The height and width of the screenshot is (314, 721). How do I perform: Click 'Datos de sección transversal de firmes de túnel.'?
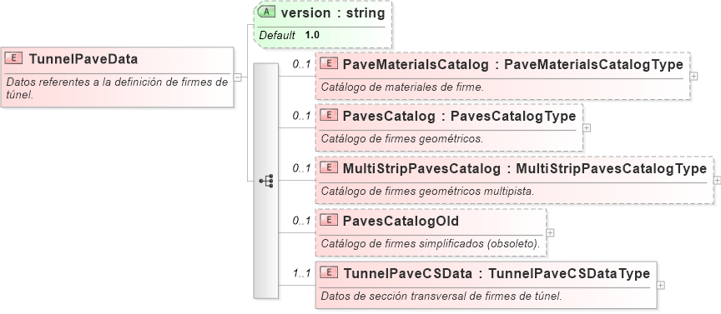pyautogui.click(x=441, y=296)
